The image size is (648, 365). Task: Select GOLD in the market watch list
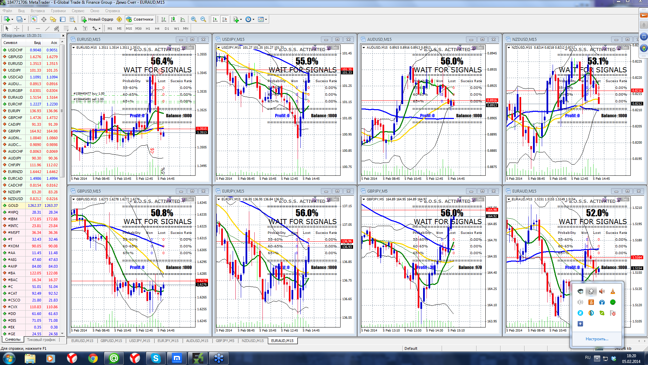point(14,205)
